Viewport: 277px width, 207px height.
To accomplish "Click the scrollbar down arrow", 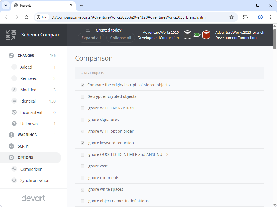I will point(275,205).
